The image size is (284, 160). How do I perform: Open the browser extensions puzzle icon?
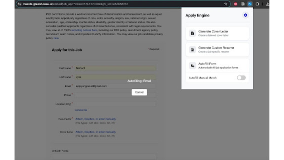tap(257, 4)
